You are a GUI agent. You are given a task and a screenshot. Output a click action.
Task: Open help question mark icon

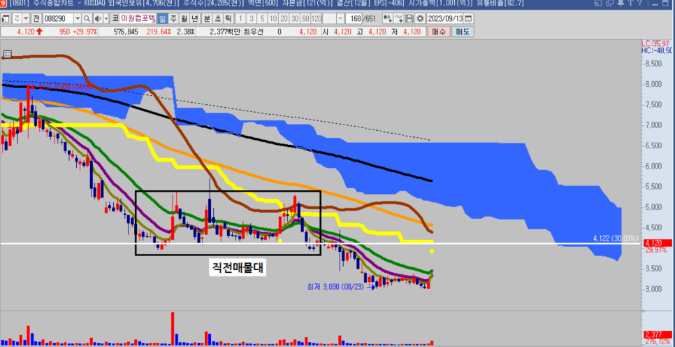[639, 3]
